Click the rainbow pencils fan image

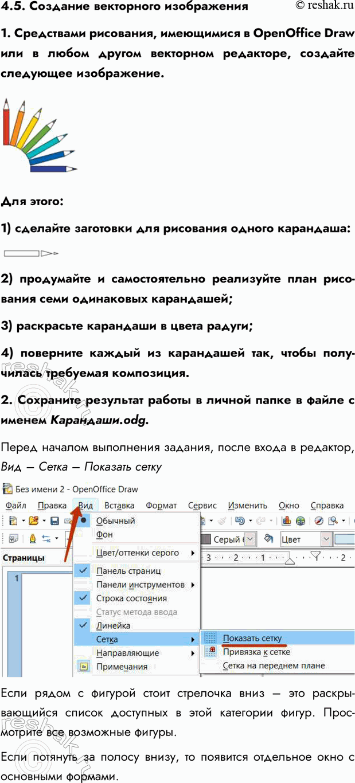40,135
